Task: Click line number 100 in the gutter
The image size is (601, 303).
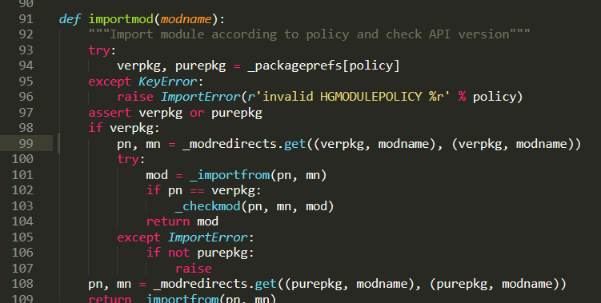Action: pyautogui.click(x=22, y=159)
